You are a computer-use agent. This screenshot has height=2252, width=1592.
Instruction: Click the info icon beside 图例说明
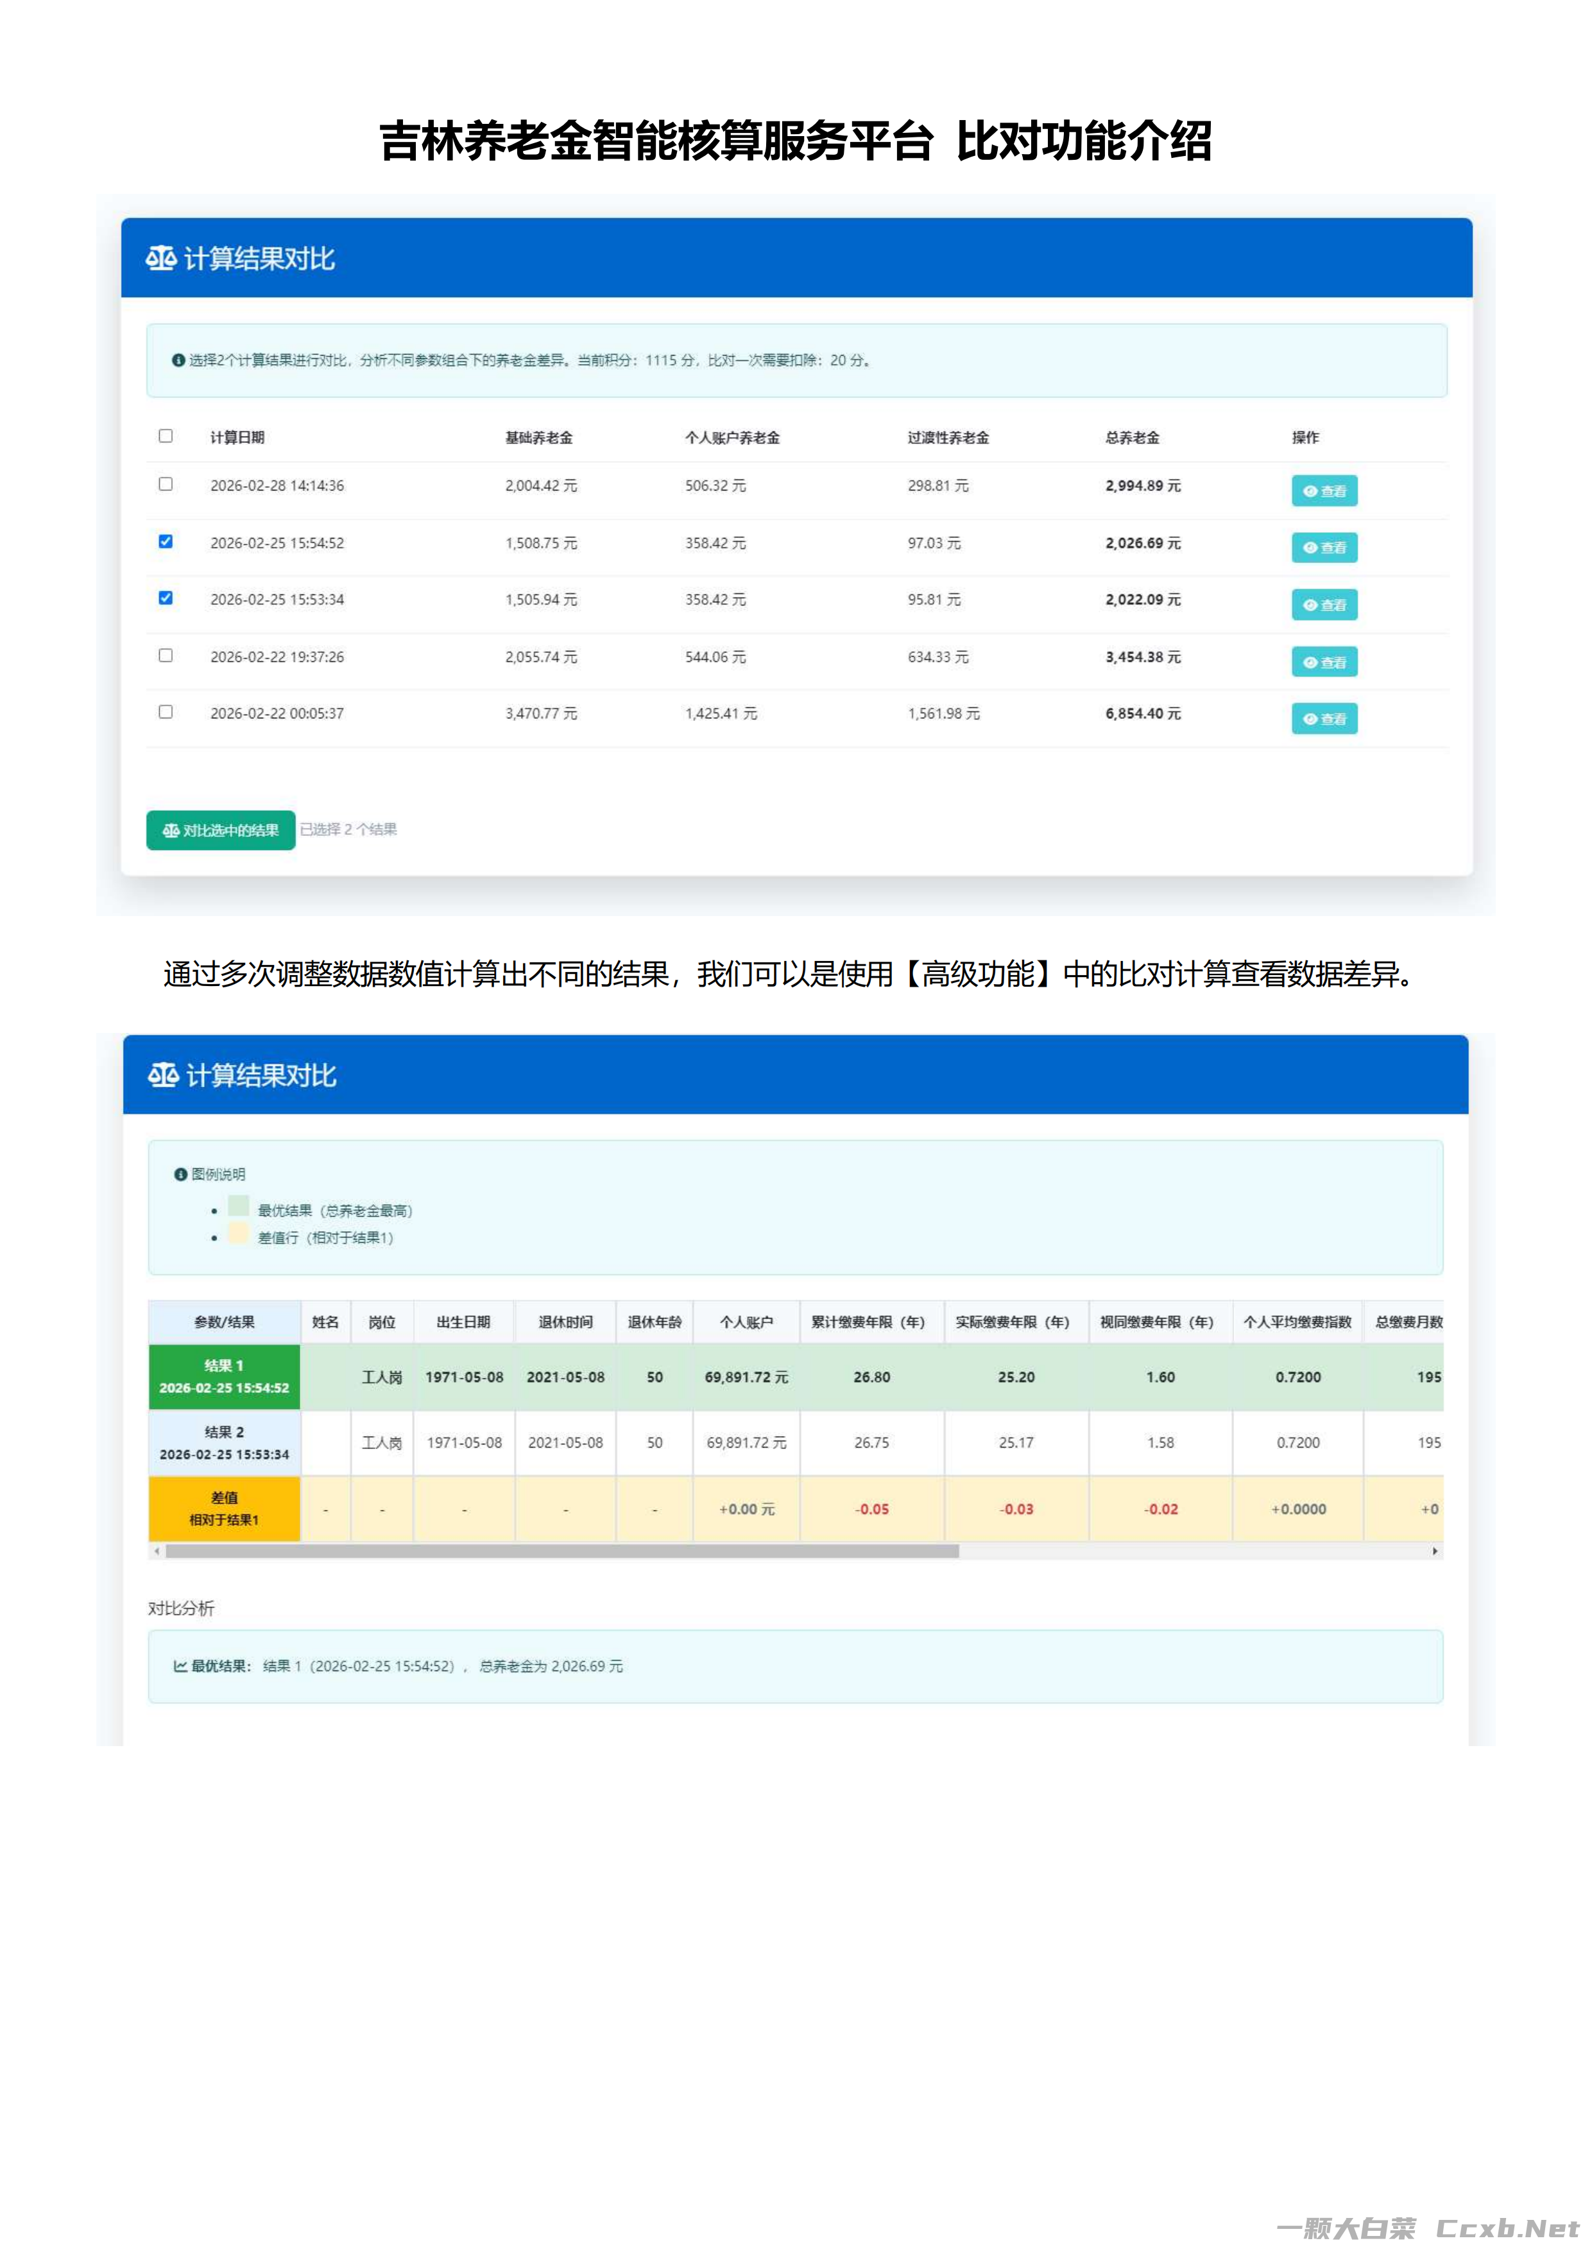tap(180, 1174)
